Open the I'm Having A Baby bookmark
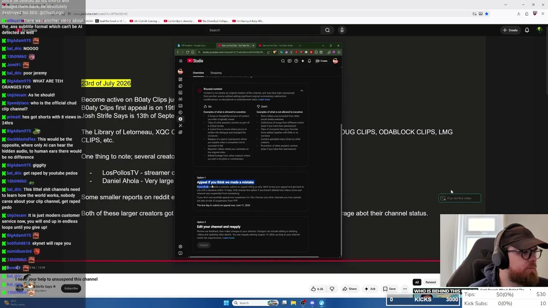548x308 pixels. [x=248, y=21]
